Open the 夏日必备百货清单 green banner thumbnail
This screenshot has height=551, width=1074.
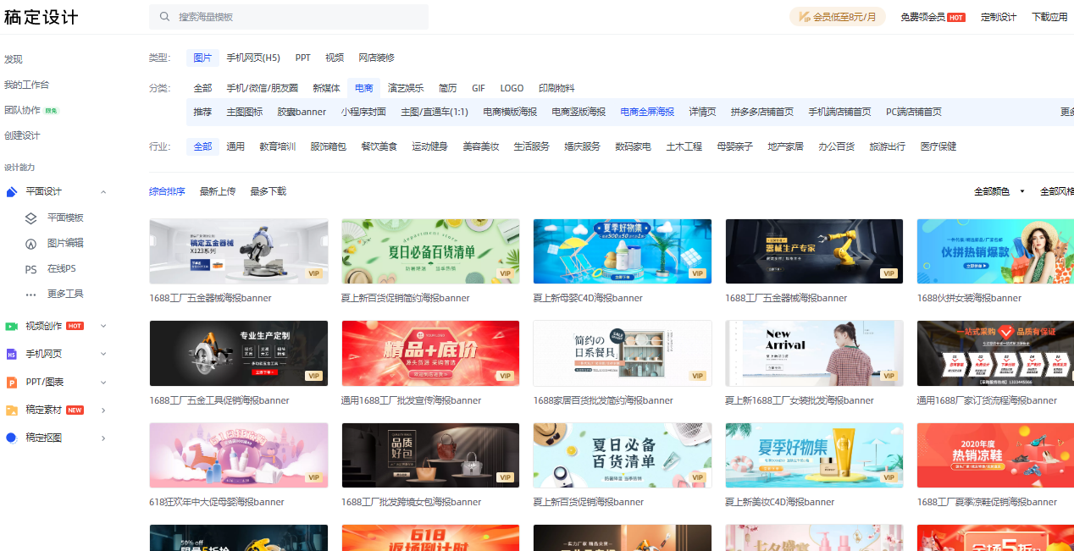(430, 251)
